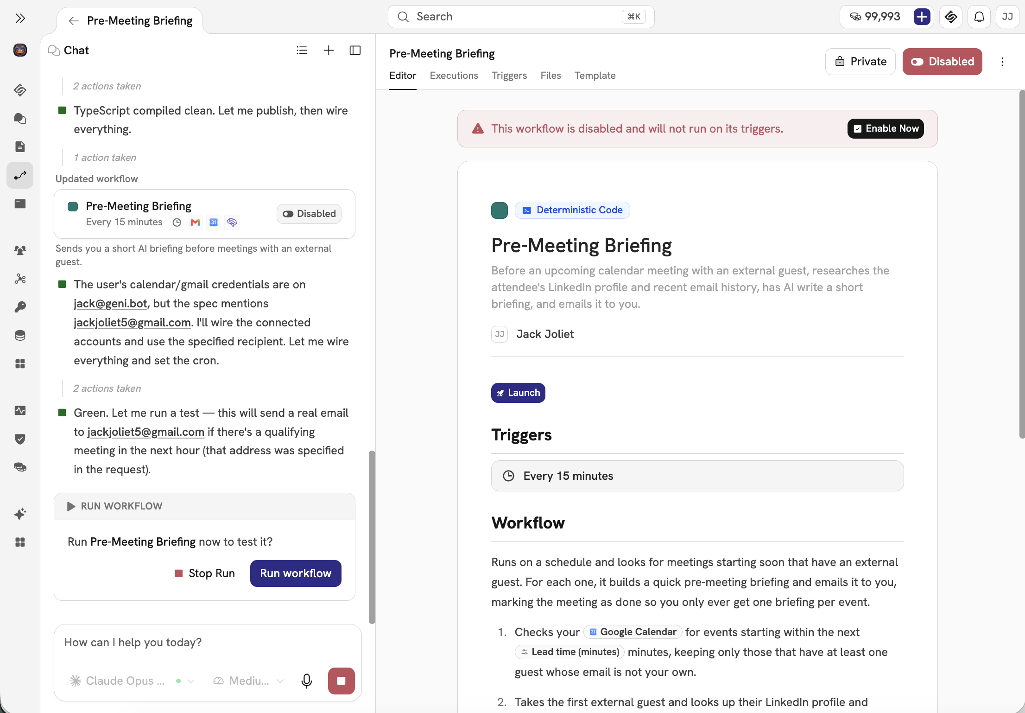Start a new chat with plus icon
1025x713 pixels.
[329, 50]
